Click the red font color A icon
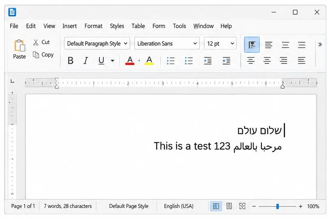328x219 pixels. point(130,61)
